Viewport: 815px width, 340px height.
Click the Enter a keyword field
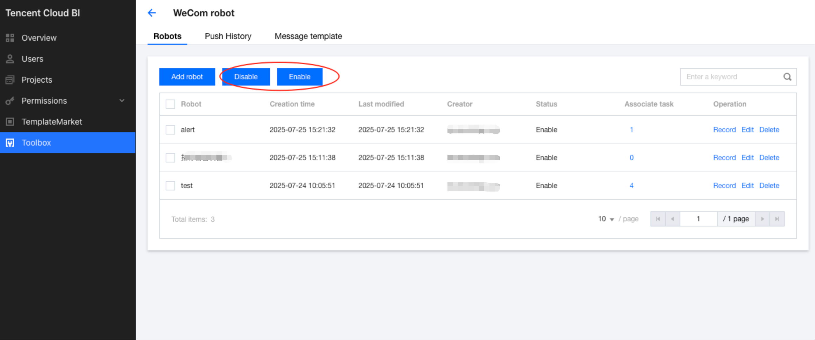tap(731, 77)
